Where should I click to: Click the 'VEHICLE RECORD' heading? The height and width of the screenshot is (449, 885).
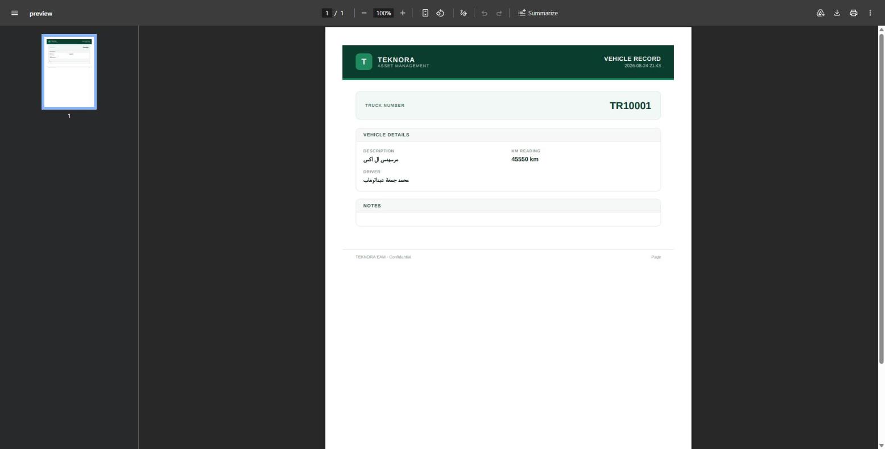[632, 59]
